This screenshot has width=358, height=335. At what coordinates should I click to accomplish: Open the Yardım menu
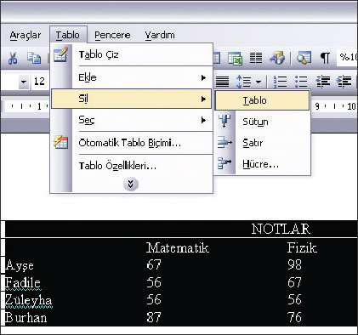pyautogui.click(x=160, y=35)
